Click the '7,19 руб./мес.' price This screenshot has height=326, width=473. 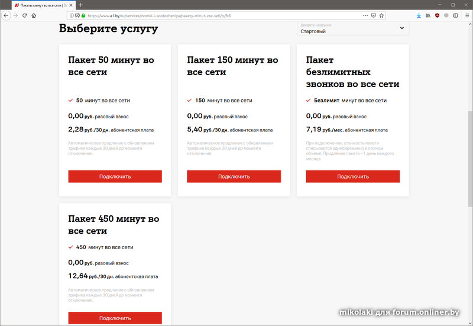(325, 130)
